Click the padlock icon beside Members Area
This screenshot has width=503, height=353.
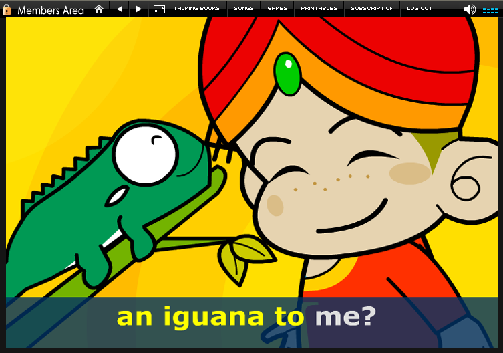coord(7,9)
